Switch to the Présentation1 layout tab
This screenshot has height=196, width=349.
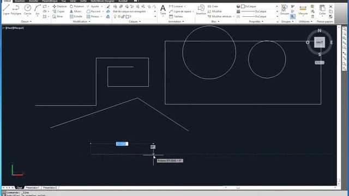(33, 188)
